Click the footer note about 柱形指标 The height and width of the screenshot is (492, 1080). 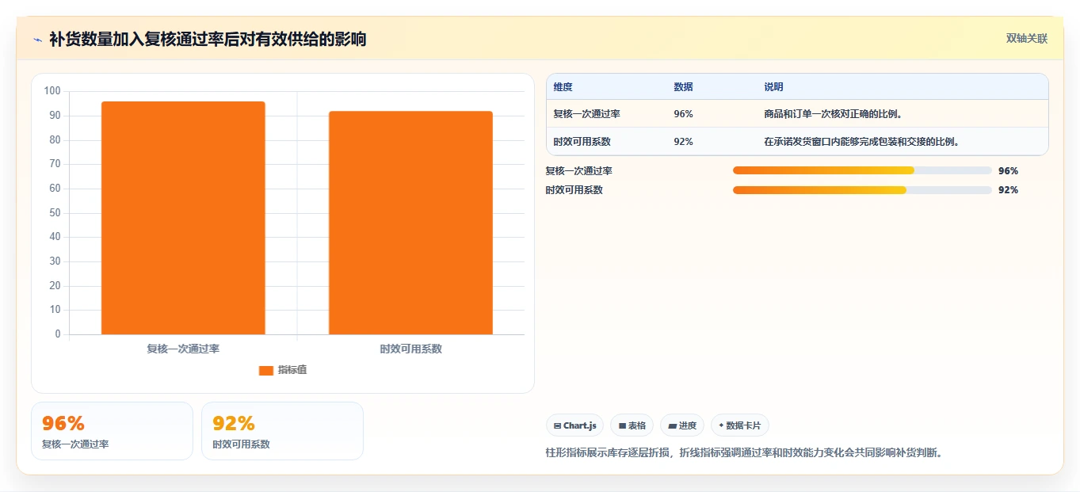click(x=744, y=452)
